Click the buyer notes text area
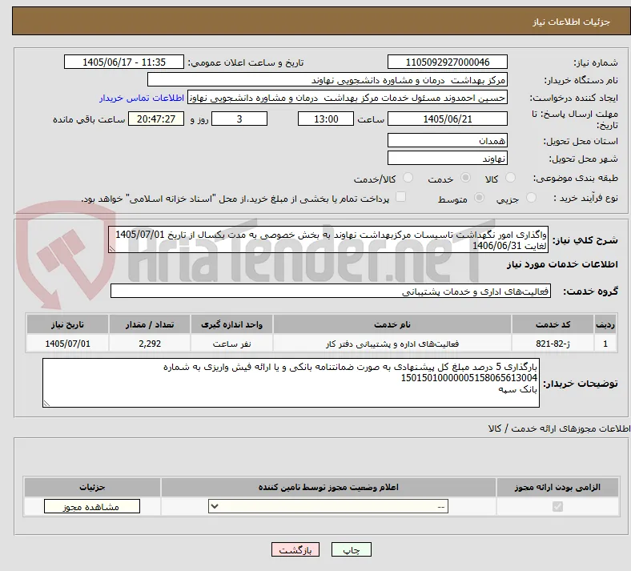 tap(291, 383)
